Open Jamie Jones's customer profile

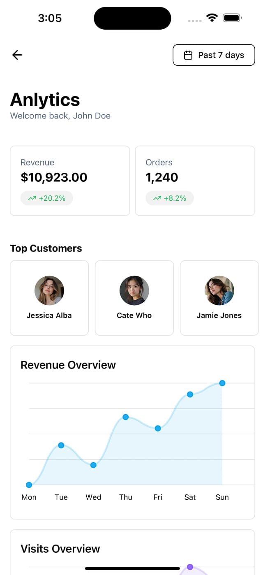coord(219,298)
